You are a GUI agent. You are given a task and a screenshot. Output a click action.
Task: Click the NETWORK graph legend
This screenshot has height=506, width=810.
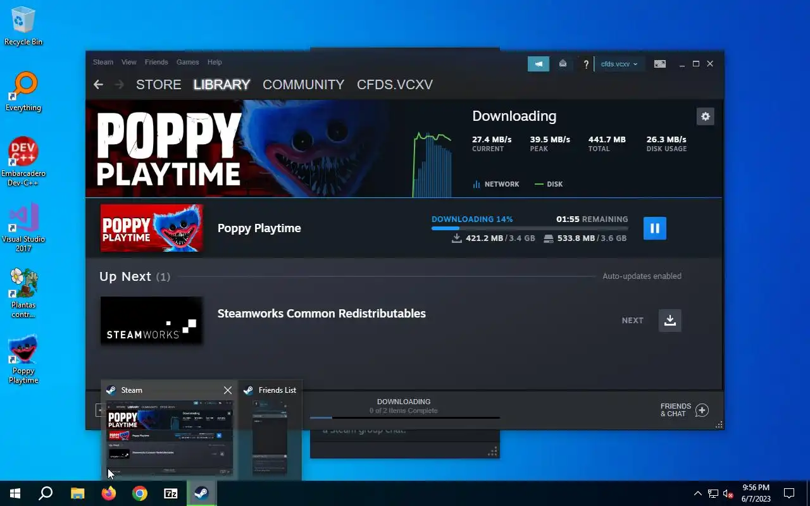click(496, 184)
